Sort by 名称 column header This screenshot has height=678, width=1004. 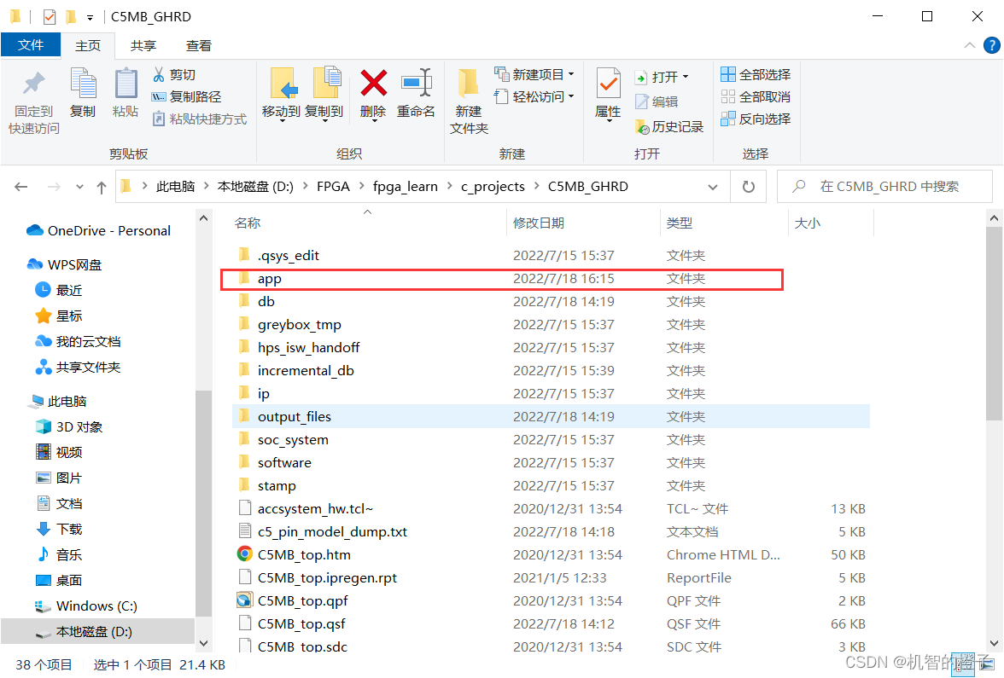pyautogui.click(x=248, y=223)
